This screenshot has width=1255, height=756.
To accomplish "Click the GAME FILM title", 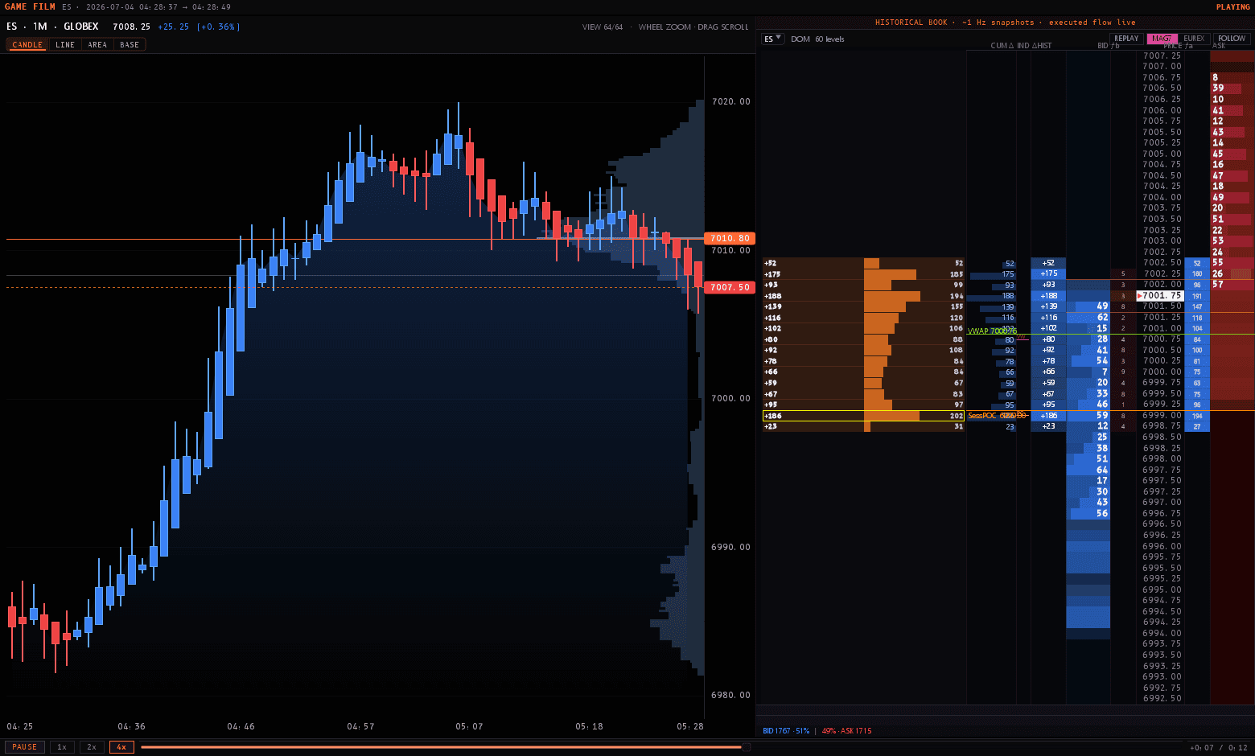I will click(30, 6).
